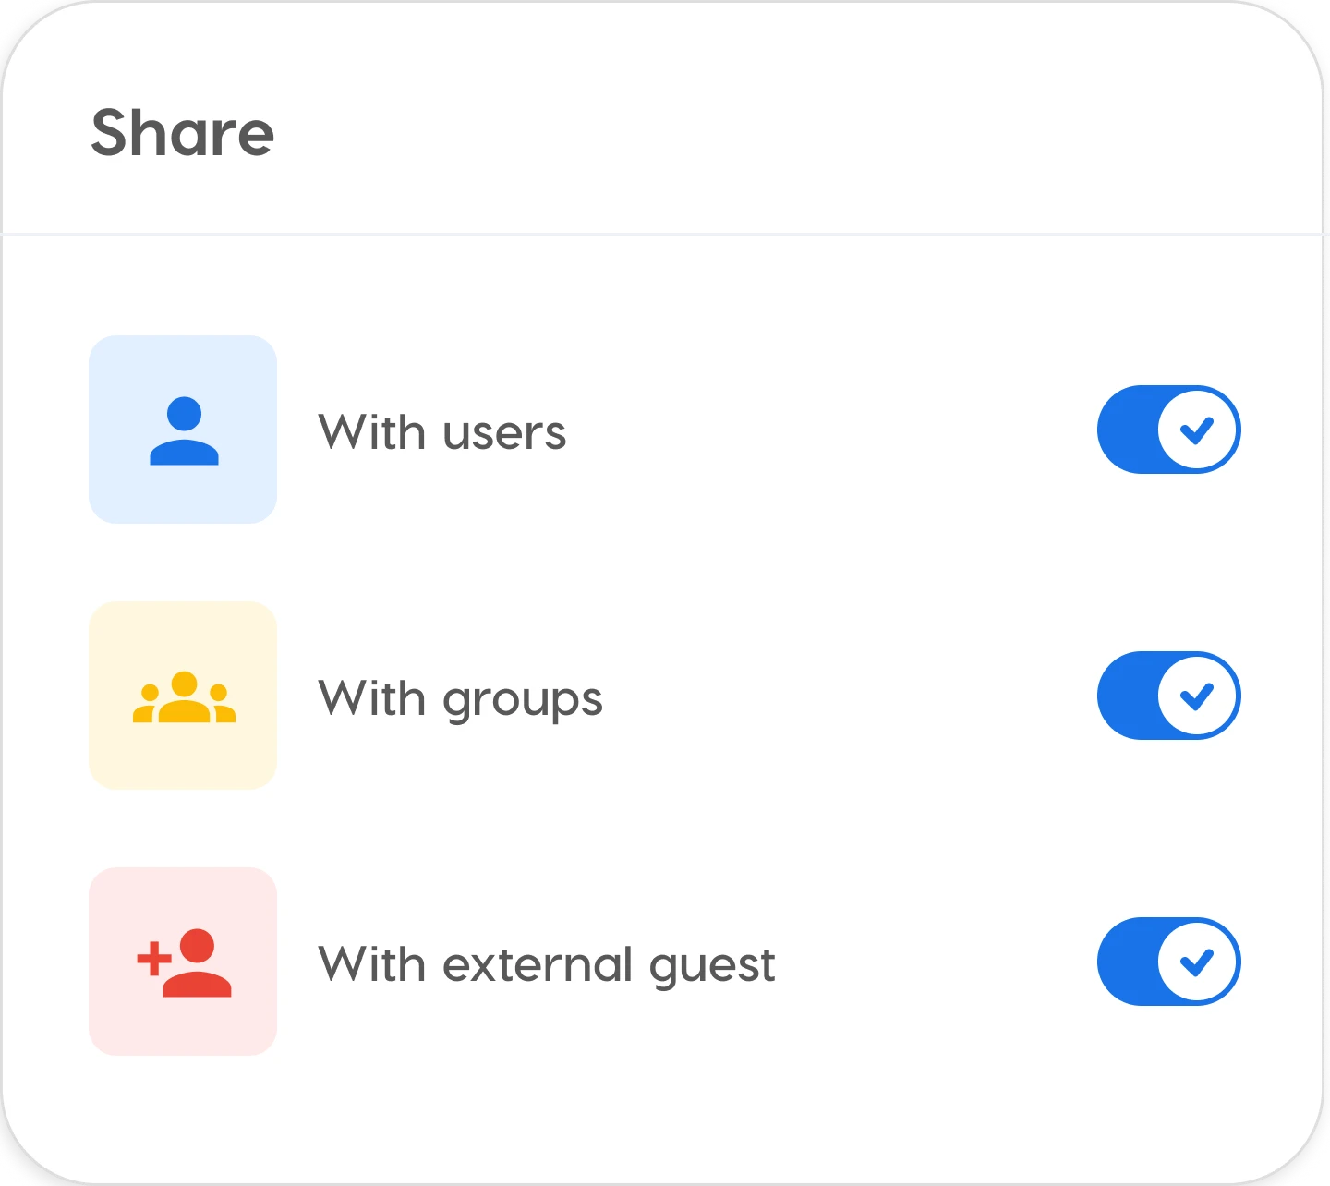The image size is (1330, 1186).
Task: Click the 'With groups' row label
Action: point(460,697)
